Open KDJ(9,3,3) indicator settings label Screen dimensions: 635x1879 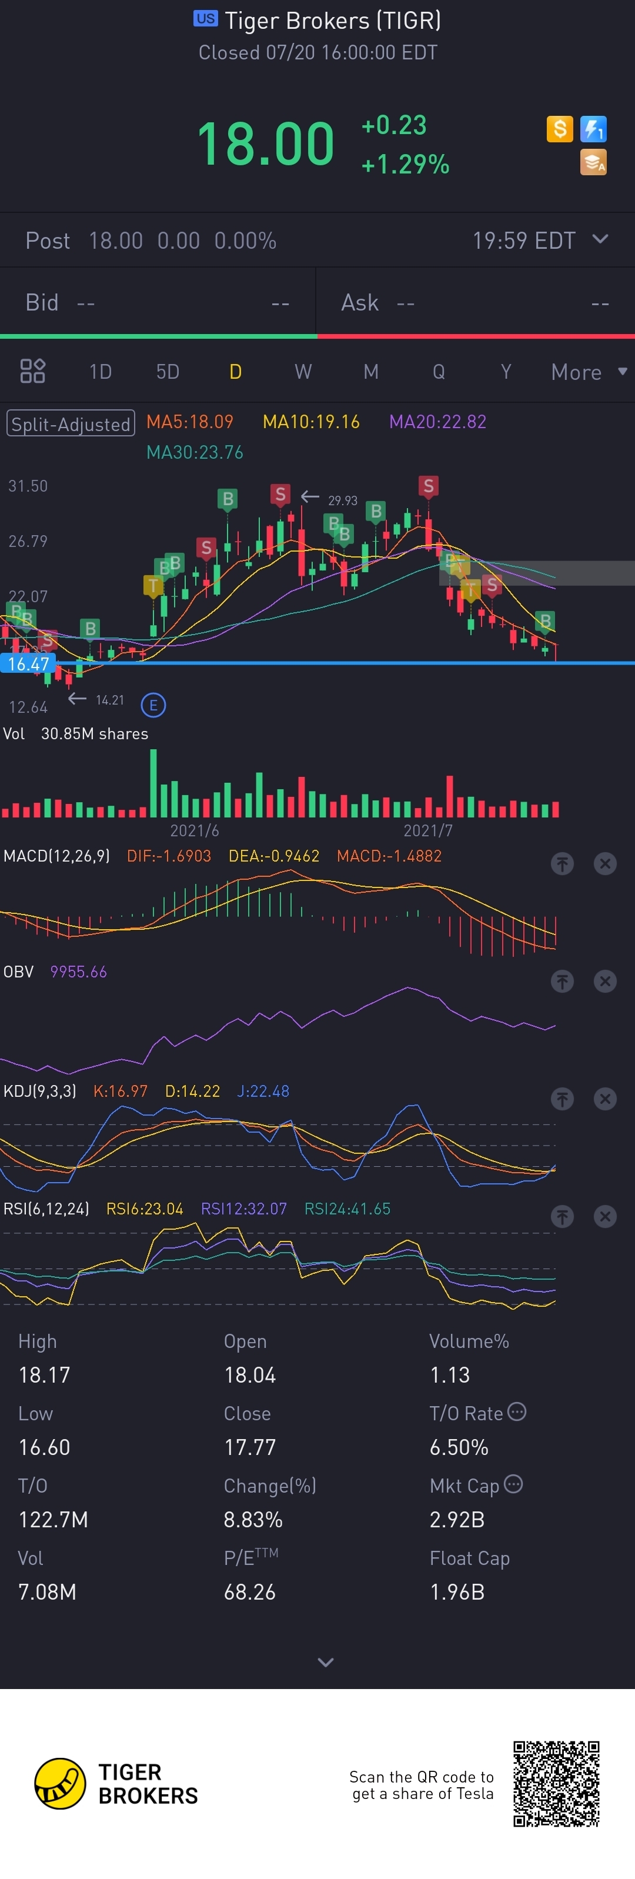point(40,1091)
